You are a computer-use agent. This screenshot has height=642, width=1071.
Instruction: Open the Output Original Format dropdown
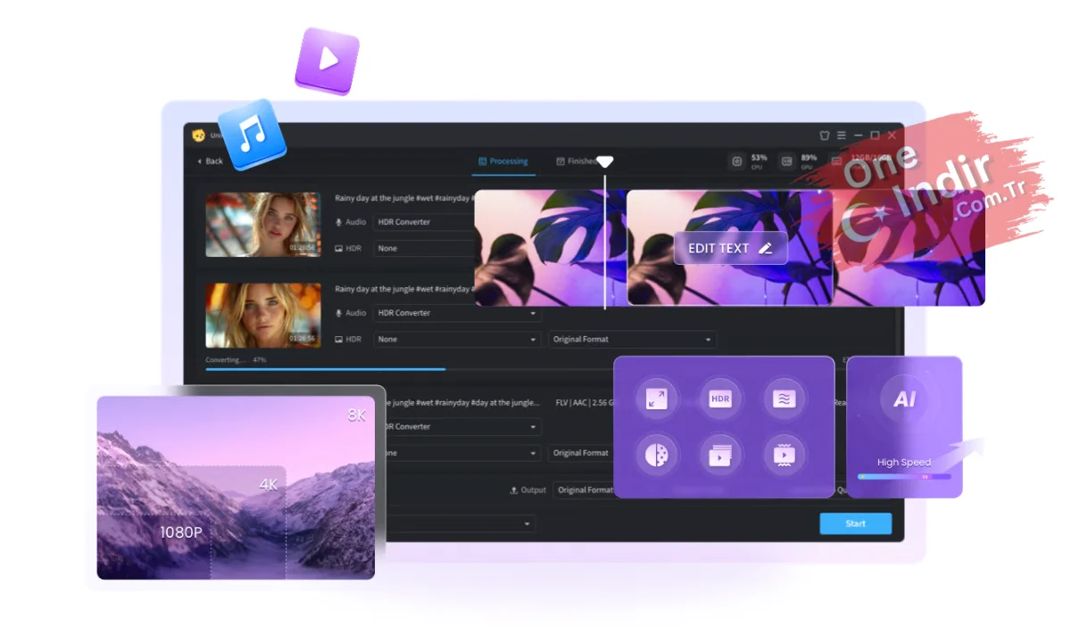585,490
